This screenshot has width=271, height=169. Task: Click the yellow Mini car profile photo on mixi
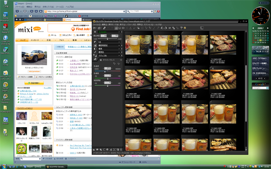click(34, 55)
